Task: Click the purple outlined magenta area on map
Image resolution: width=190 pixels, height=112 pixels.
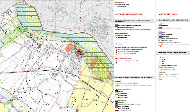Action: (65, 53)
